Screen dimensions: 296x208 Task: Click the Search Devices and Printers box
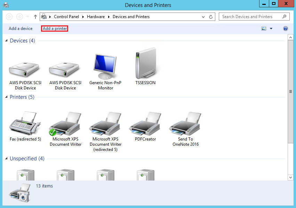[x=254, y=17]
